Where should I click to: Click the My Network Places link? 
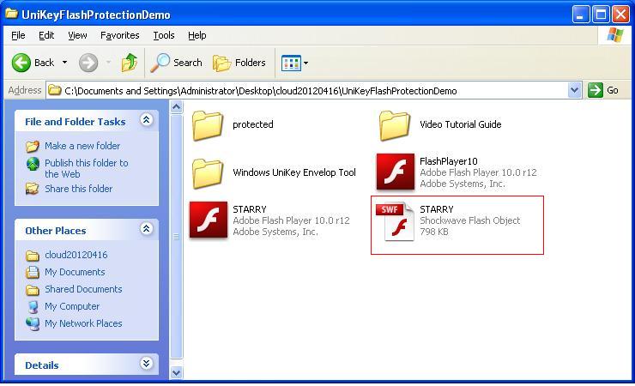click(83, 323)
